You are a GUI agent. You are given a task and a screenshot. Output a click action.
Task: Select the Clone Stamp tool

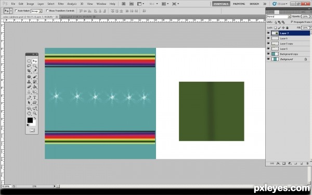coord(29,82)
